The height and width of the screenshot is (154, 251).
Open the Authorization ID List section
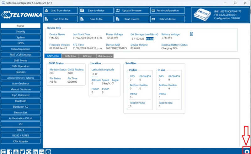pos(21,118)
